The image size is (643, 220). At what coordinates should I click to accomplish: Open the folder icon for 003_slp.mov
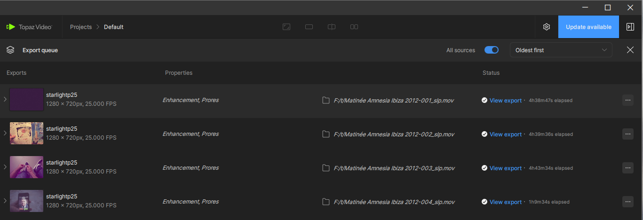(326, 168)
